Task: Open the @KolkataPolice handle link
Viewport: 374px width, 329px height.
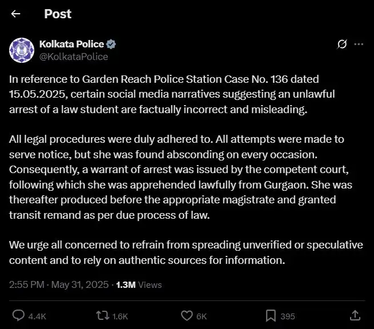Action: [x=73, y=57]
